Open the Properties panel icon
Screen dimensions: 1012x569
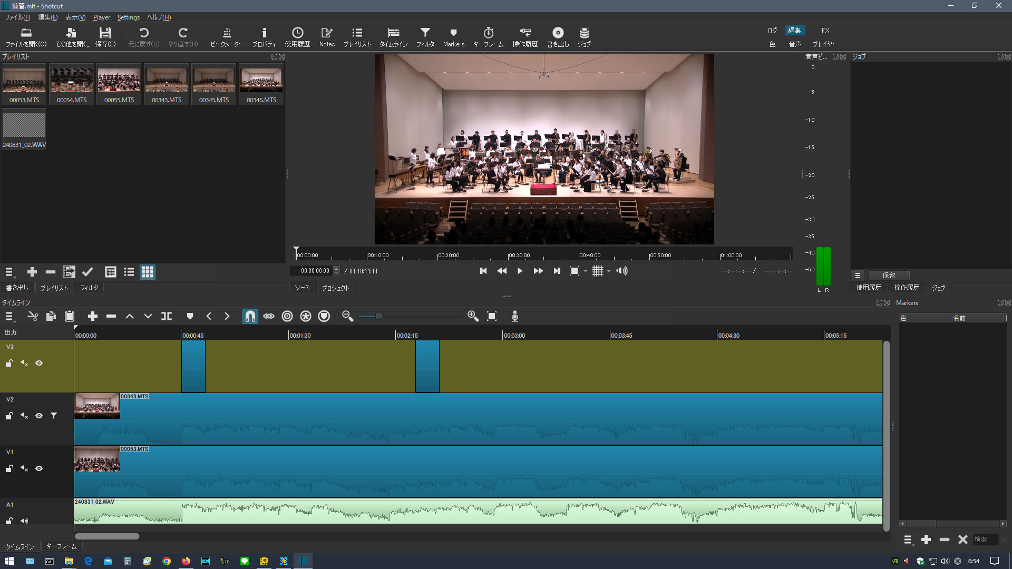[x=264, y=37]
